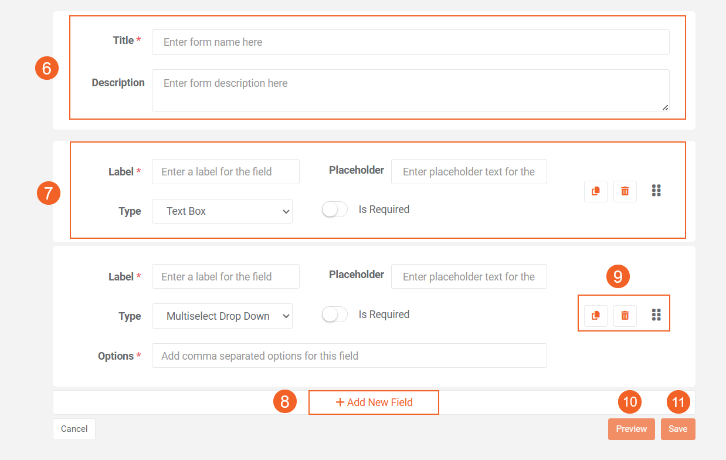Screen dimensions: 726x460
Task: Focus the Label input of the first field
Action: (x=225, y=171)
